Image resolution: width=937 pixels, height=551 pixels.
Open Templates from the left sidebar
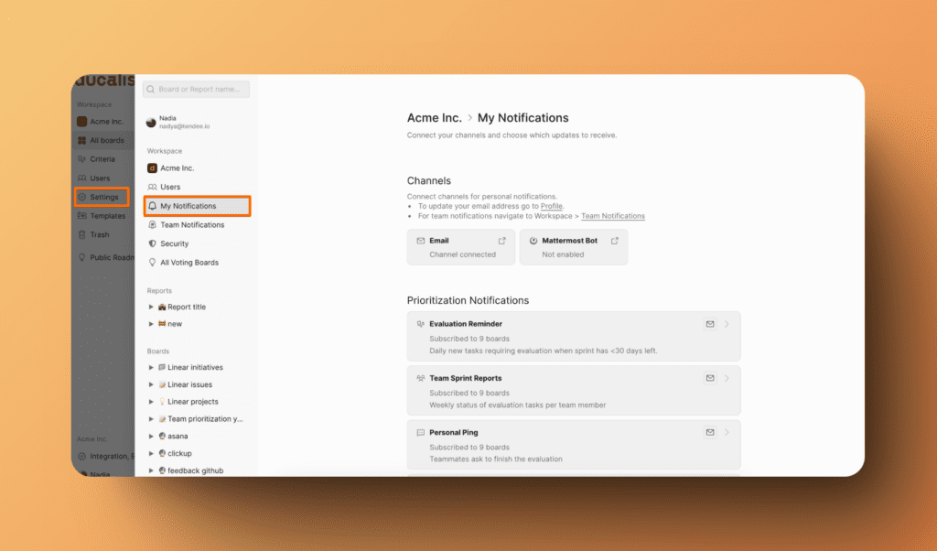point(102,215)
